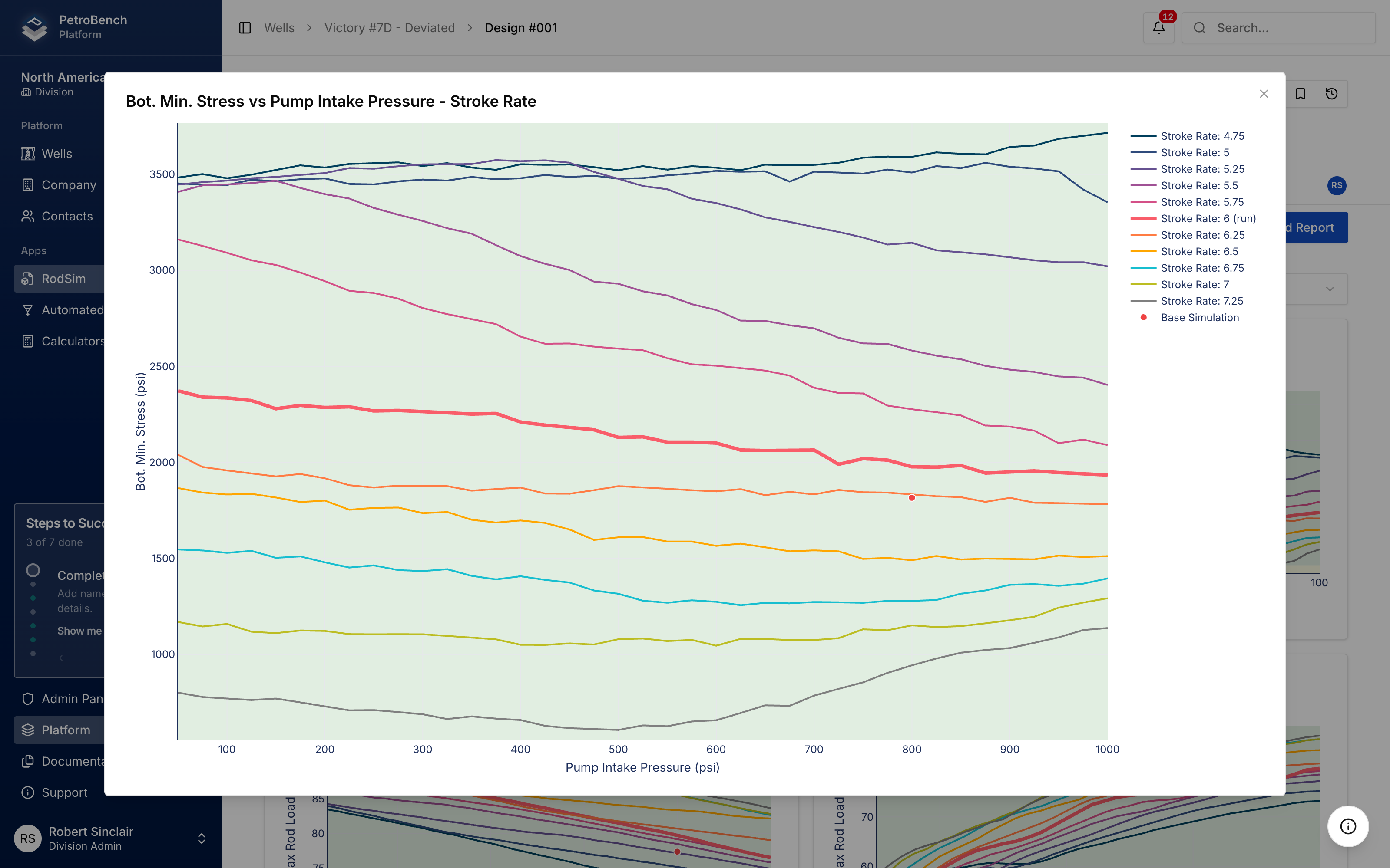Screen dimensions: 1390x868
Task: Close the stress chart dialog
Action: click(x=1264, y=94)
